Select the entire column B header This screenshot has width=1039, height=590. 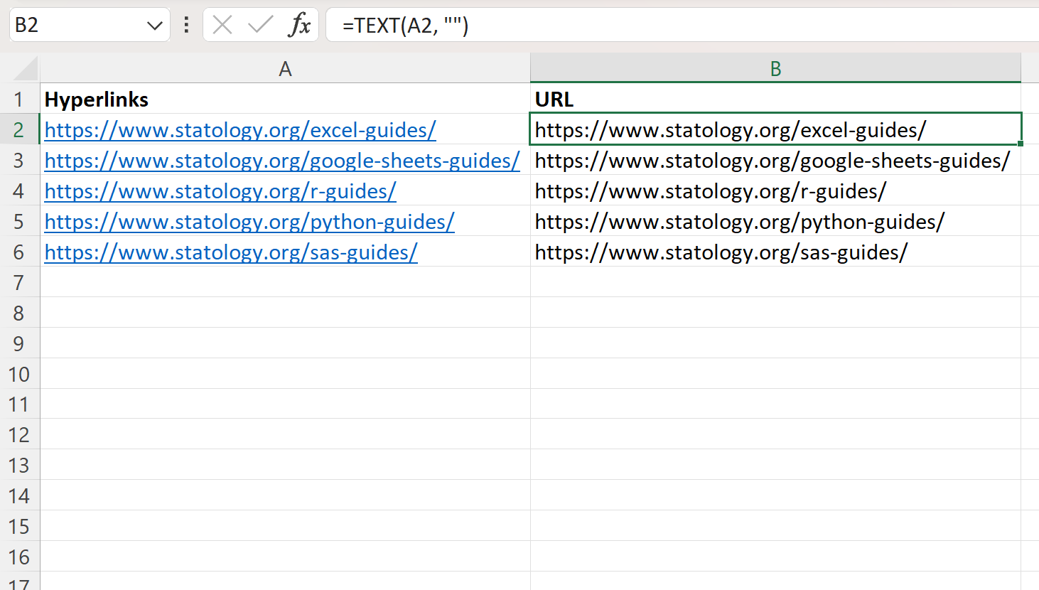pos(775,68)
